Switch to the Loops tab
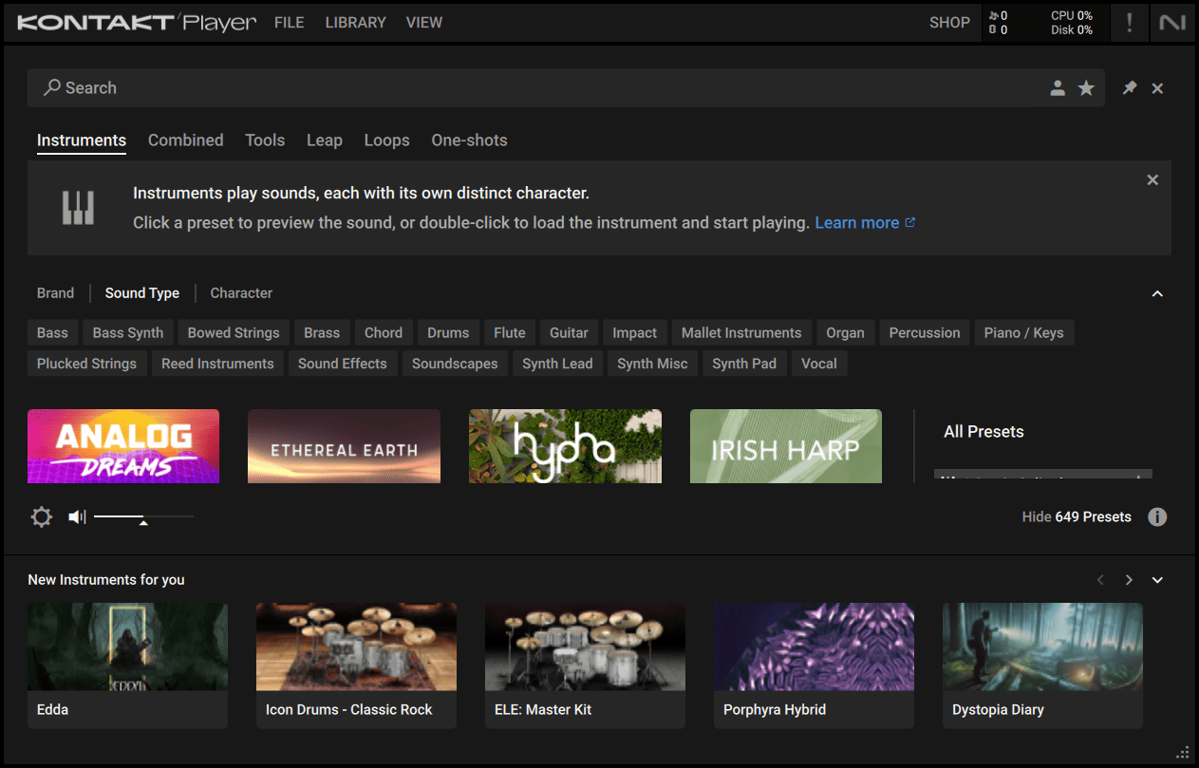 coord(387,140)
